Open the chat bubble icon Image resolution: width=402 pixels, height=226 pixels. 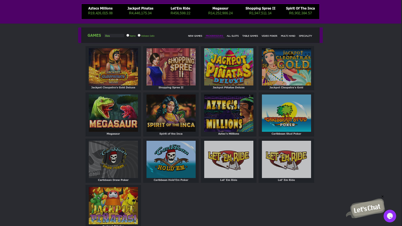pyautogui.click(x=389, y=216)
